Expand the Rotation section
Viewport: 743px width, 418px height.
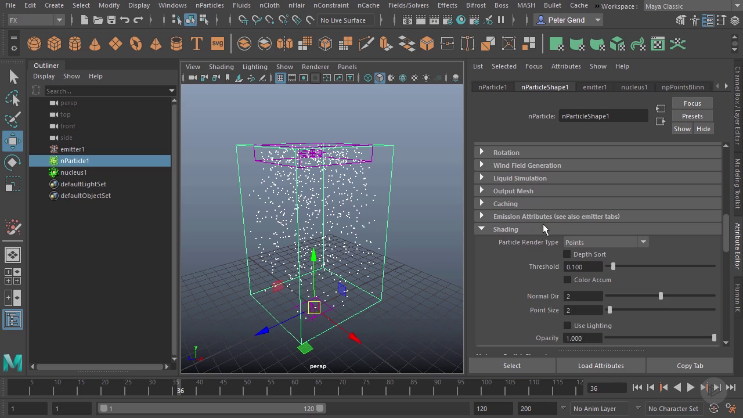481,153
